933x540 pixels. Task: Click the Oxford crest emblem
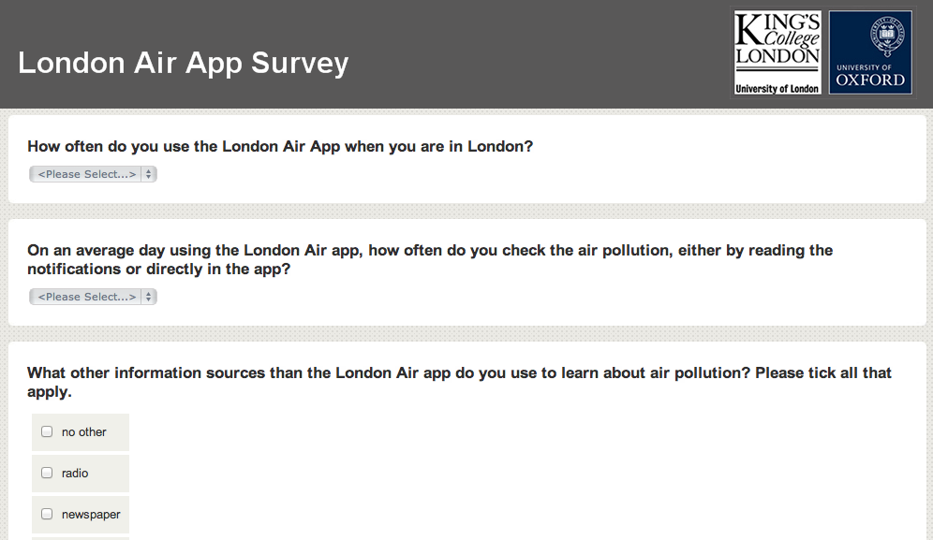(x=870, y=37)
